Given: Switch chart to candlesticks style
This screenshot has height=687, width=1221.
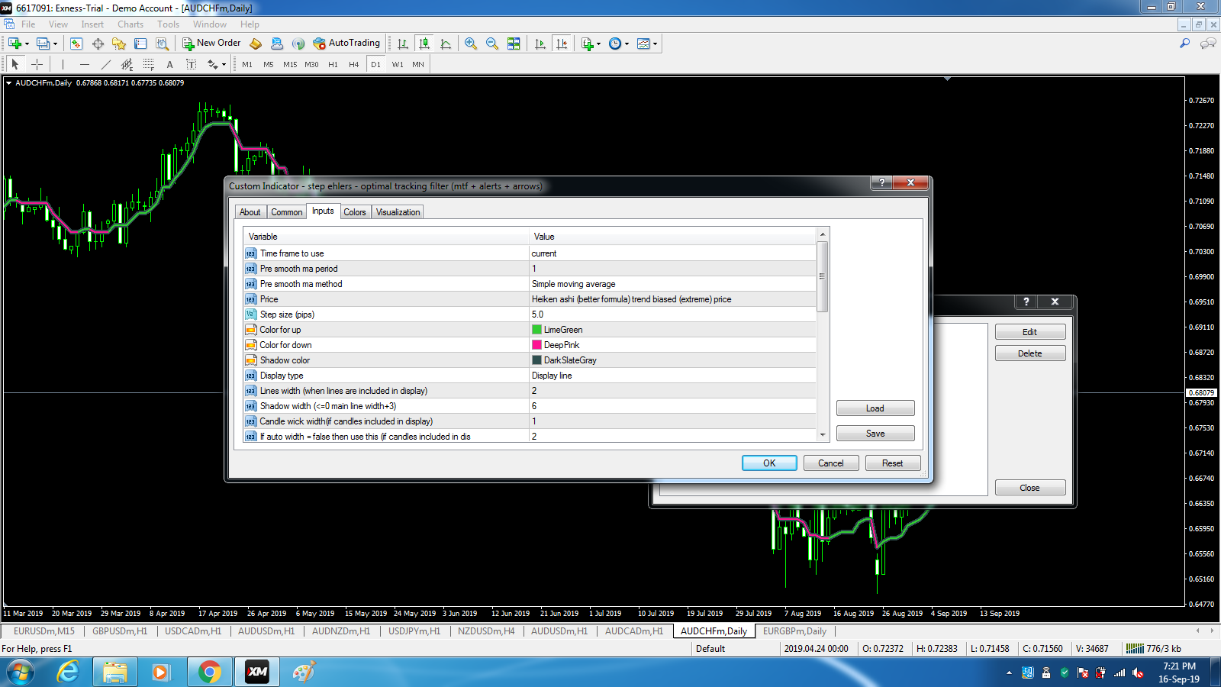Looking at the screenshot, I should pos(424,44).
